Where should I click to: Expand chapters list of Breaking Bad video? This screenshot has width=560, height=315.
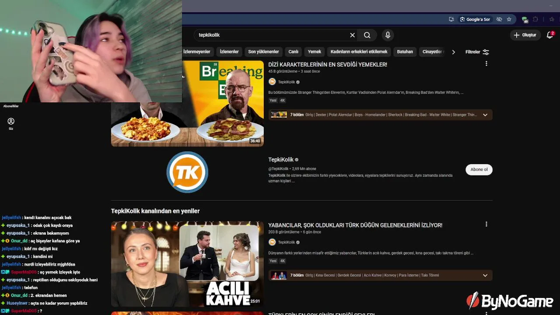[485, 115]
